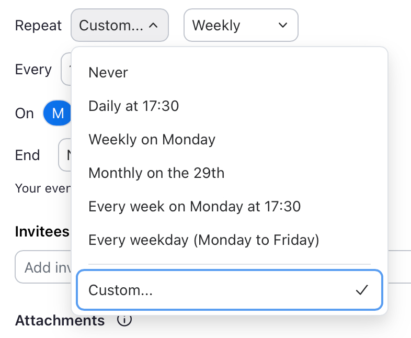Click the Attachments section heading
The height and width of the screenshot is (338, 411).
pos(60,320)
